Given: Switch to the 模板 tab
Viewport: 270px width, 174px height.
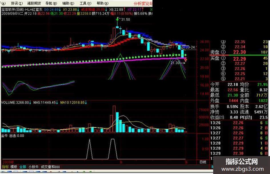Looking at the screenshot, I should pos(14,167).
